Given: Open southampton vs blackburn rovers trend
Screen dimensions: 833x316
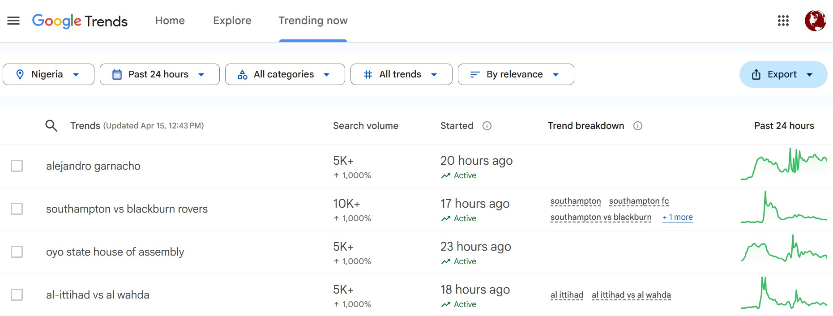Looking at the screenshot, I should tap(127, 209).
